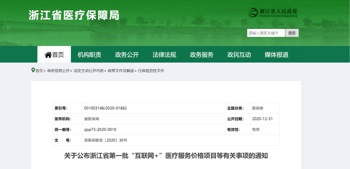The width and height of the screenshot is (350, 169).
Task: Select publish date 2020-12-31
Action: click(x=262, y=119)
